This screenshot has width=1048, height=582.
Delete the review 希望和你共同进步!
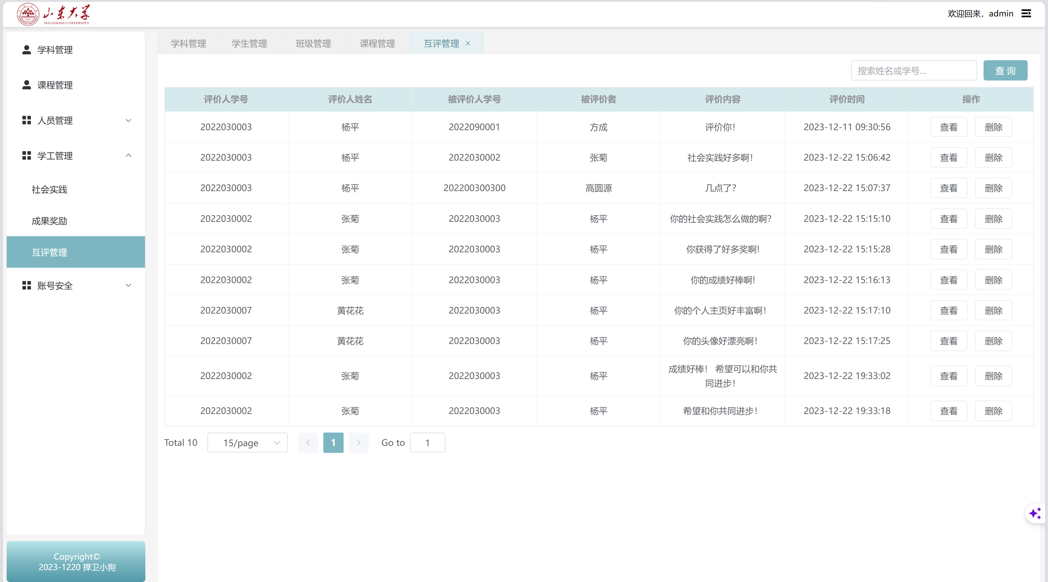click(x=993, y=411)
